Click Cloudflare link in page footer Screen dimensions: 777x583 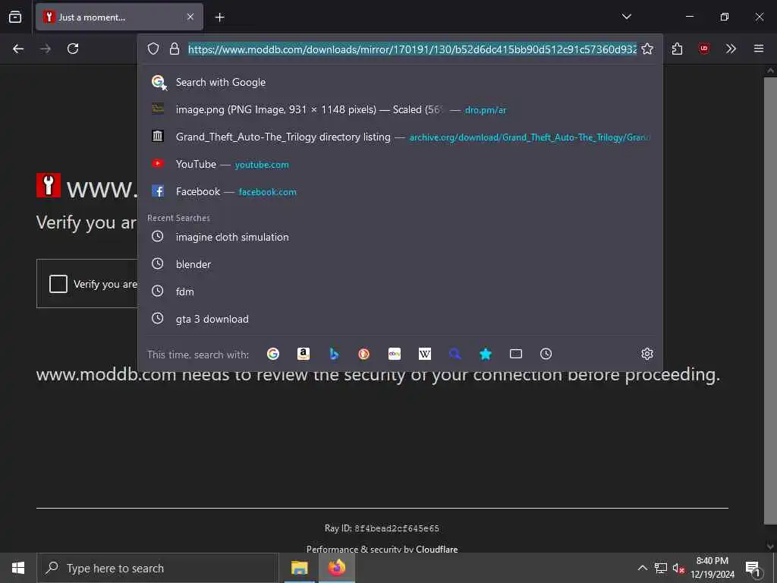tap(436, 549)
